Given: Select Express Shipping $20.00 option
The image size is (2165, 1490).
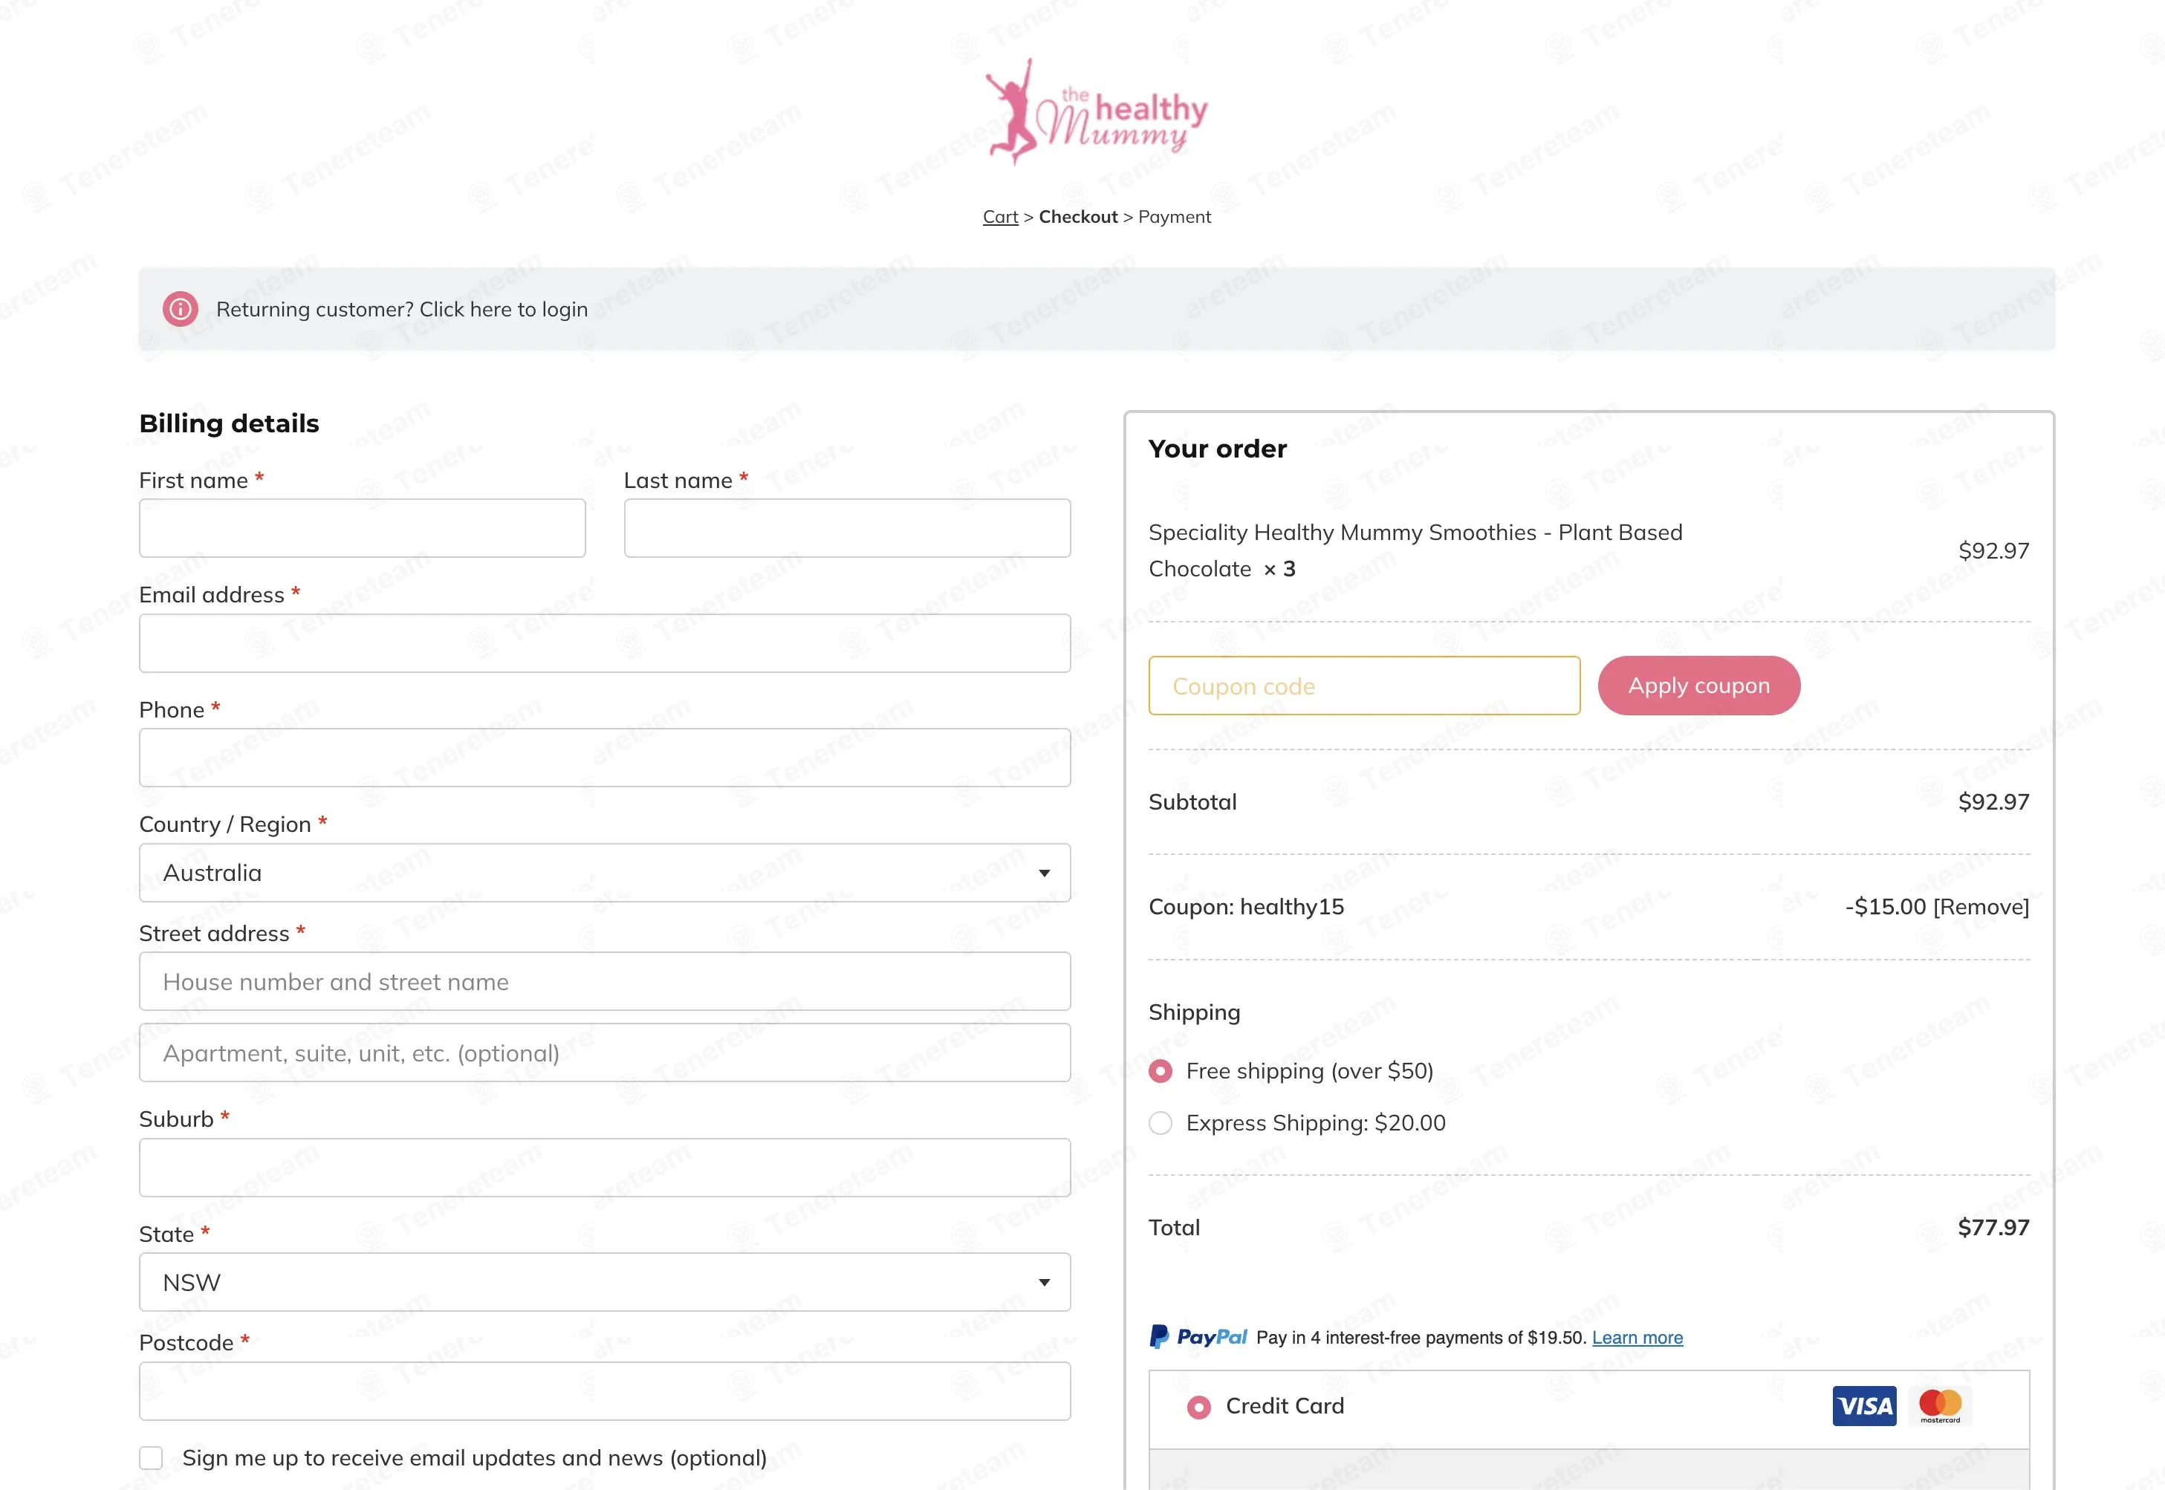Looking at the screenshot, I should 1161,1123.
